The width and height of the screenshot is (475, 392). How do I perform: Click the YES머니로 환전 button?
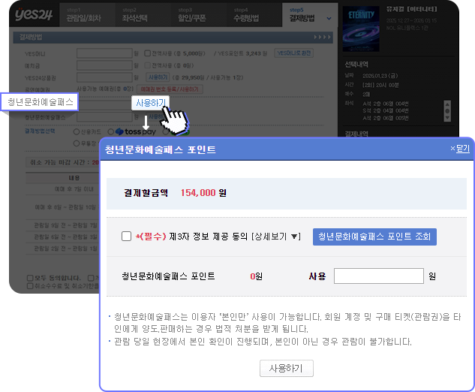294,53
